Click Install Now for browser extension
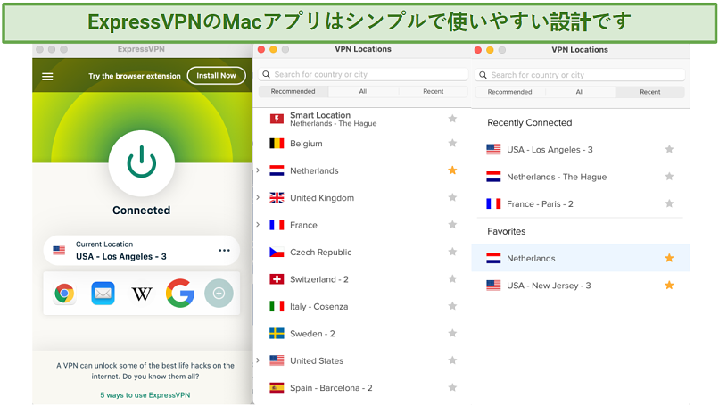 [x=216, y=76]
